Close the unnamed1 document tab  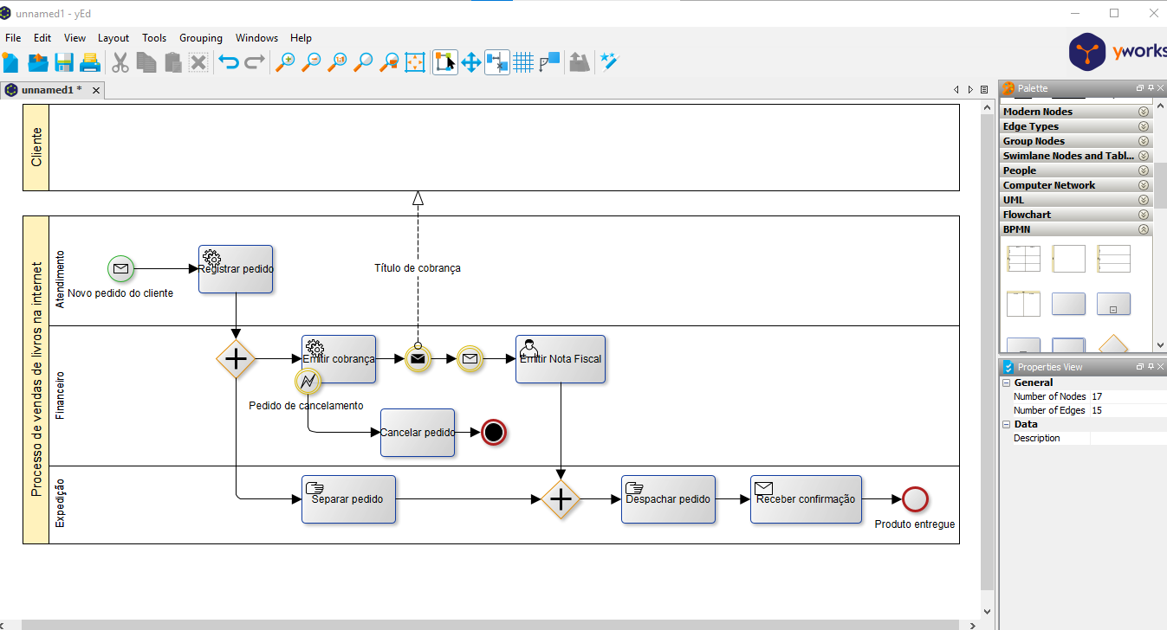pos(96,90)
